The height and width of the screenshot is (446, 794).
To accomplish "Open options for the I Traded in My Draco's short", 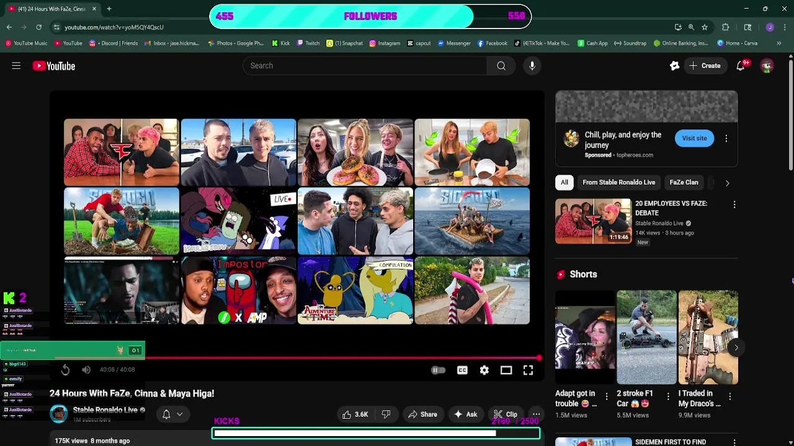I will 730,396.
